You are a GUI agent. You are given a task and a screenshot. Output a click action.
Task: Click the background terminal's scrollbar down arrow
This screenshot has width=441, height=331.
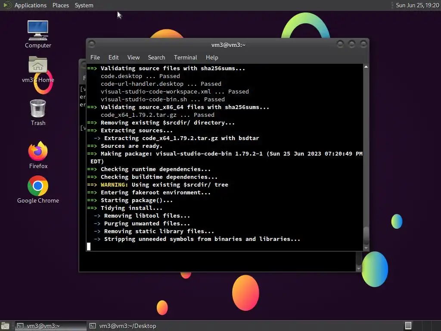pos(359,269)
